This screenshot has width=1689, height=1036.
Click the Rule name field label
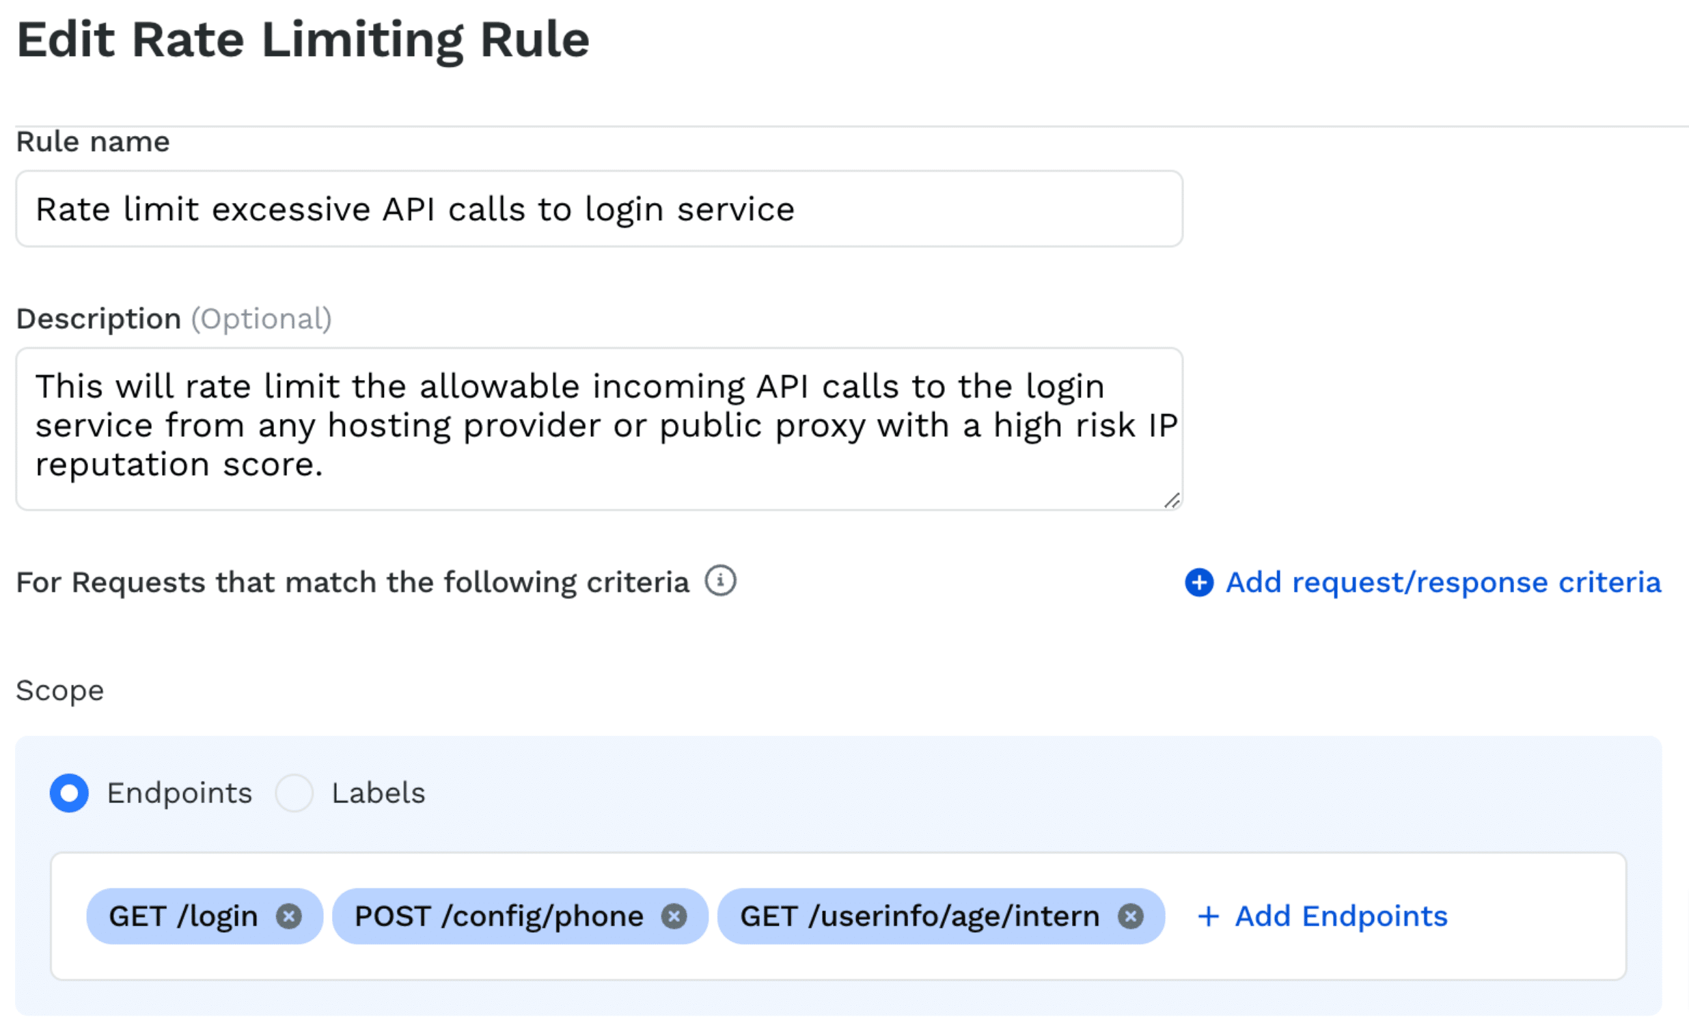click(x=92, y=142)
